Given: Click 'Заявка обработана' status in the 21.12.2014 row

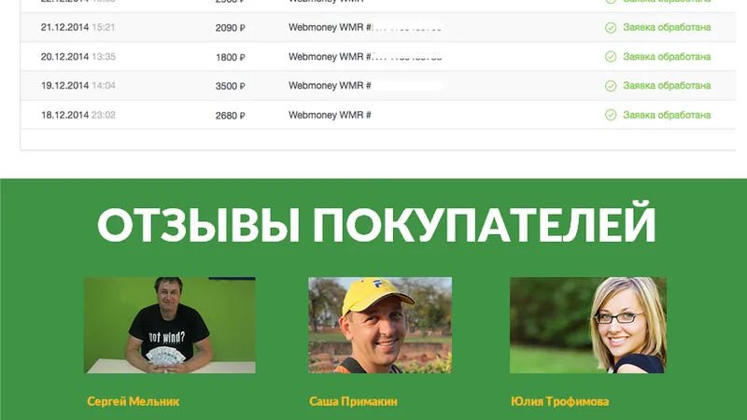Looking at the screenshot, I should click(x=667, y=27).
